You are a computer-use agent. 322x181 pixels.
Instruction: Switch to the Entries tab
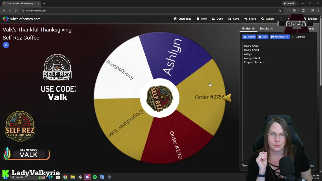[248, 29]
